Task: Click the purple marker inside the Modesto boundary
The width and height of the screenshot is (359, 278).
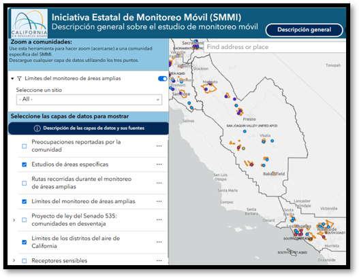Action: coord(206,89)
